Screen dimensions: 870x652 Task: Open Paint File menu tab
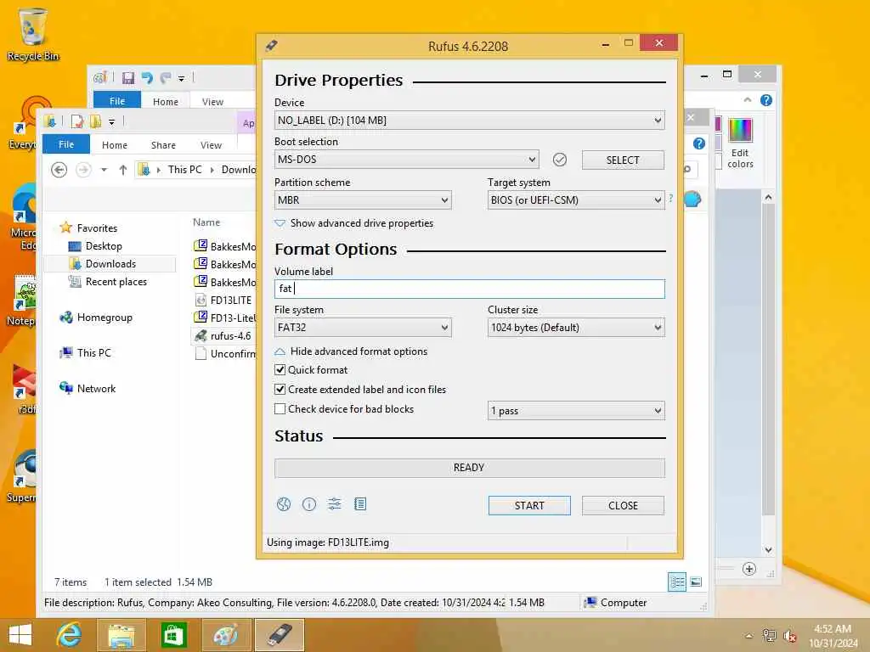tap(117, 101)
